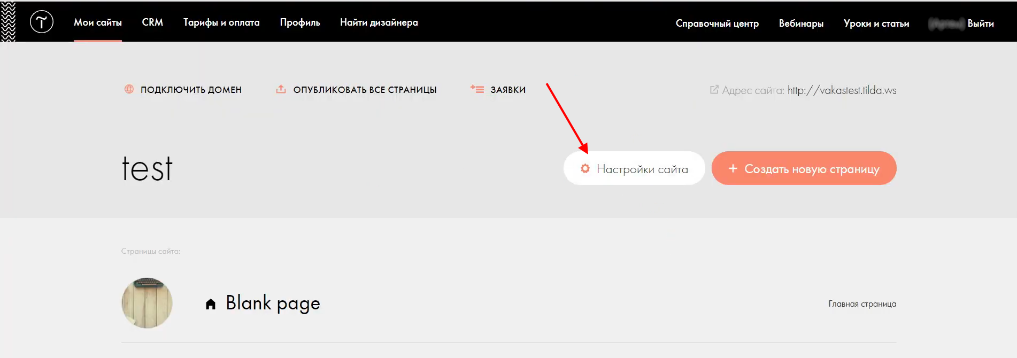Click the upload icon for publishing pages
Viewport: 1017px width, 358px height.
281,89
